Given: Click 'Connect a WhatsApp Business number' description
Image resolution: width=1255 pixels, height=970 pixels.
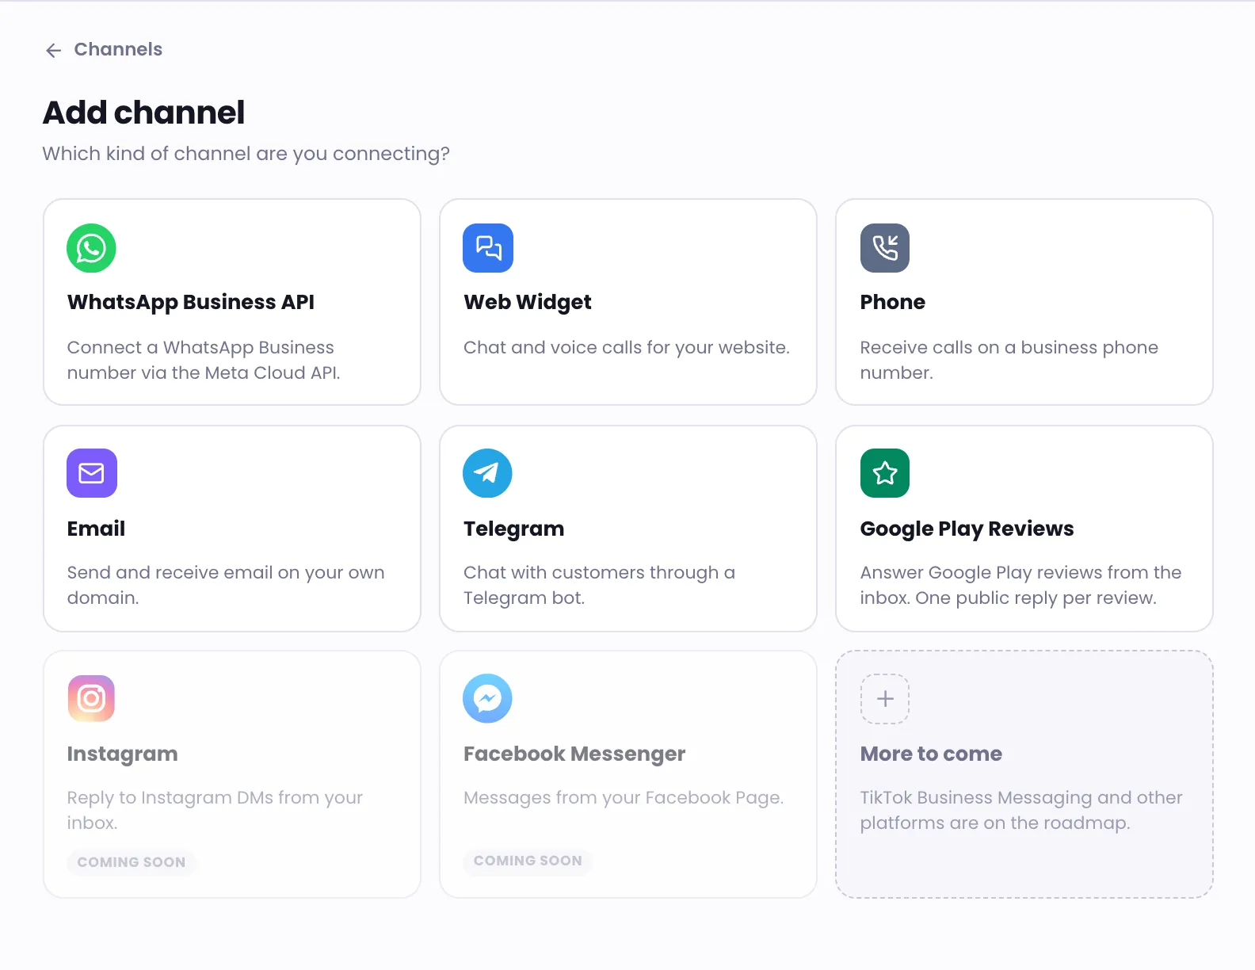Looking at the screenshot, I should [x=204, y=360].
